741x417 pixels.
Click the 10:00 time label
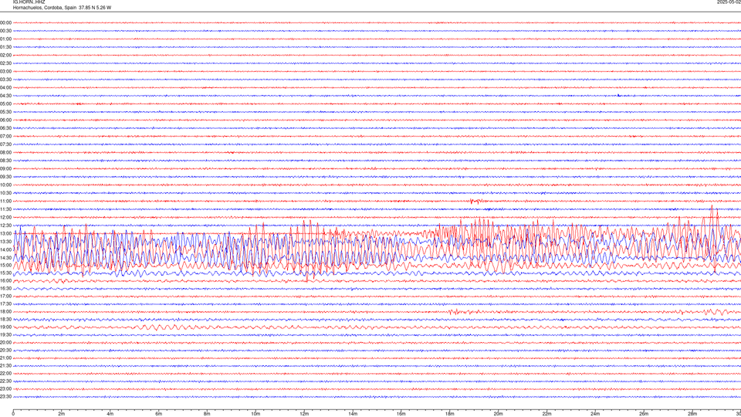point(5,185)
